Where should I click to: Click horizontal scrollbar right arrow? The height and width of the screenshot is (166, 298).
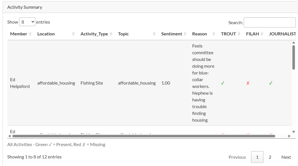tap(289, 136)
